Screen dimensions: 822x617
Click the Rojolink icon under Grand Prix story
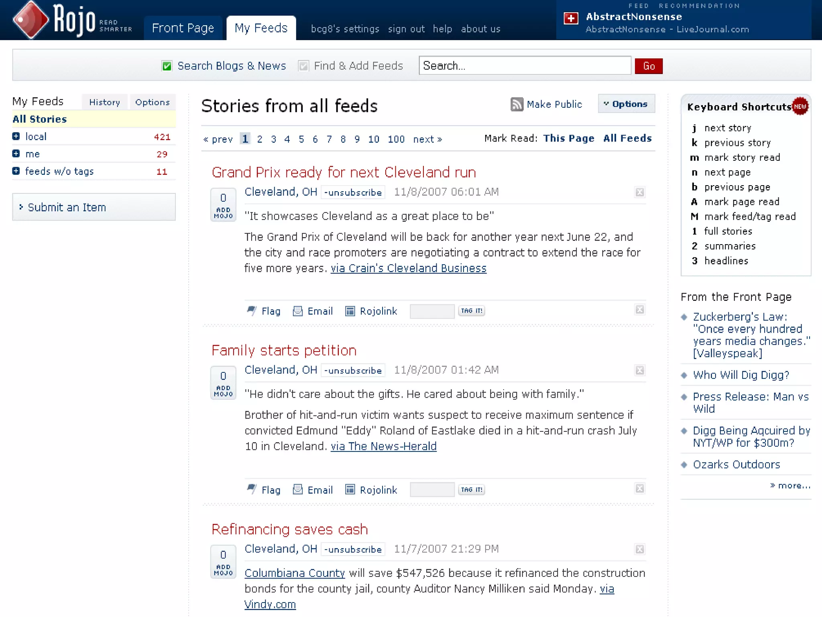pos(350,311)
